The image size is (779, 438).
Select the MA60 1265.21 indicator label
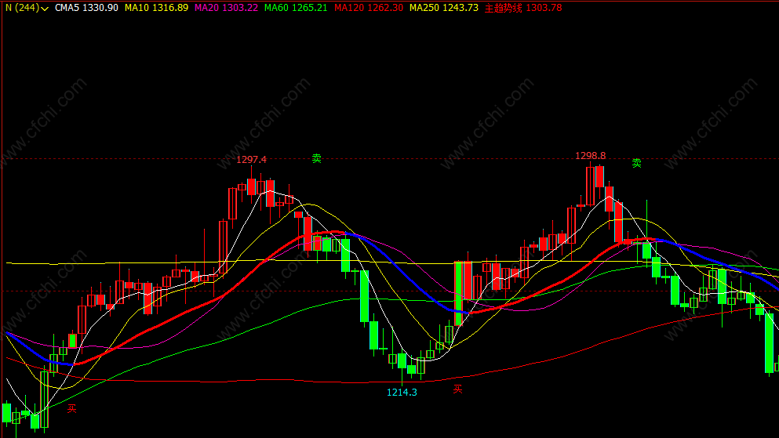tap(296, 8)
